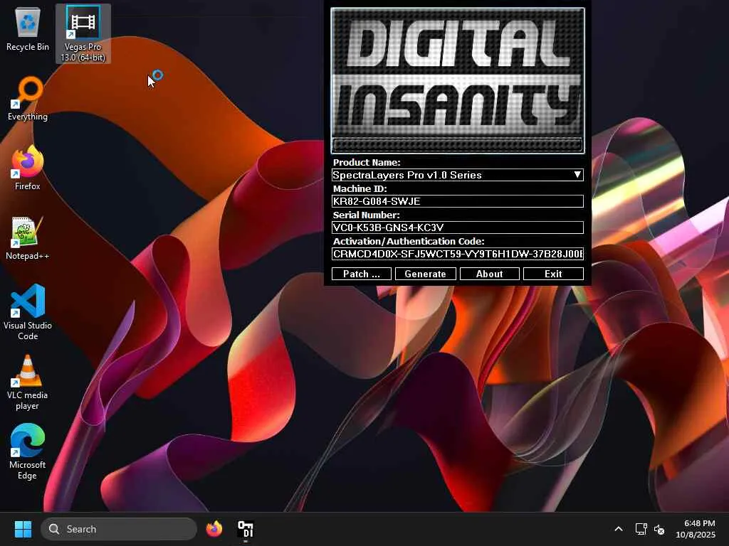This screenshot has height=546, width=729.
Task: Open the network status tray icon
Action: pos(641,529)
